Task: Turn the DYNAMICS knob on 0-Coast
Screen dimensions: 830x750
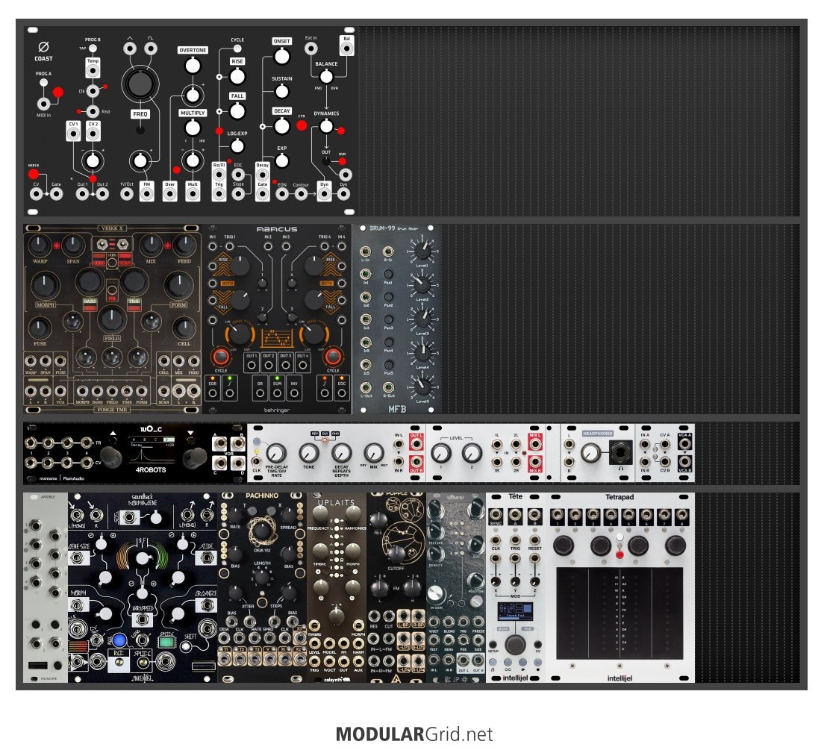Action: pyautogui.click(x=326, y=127)
